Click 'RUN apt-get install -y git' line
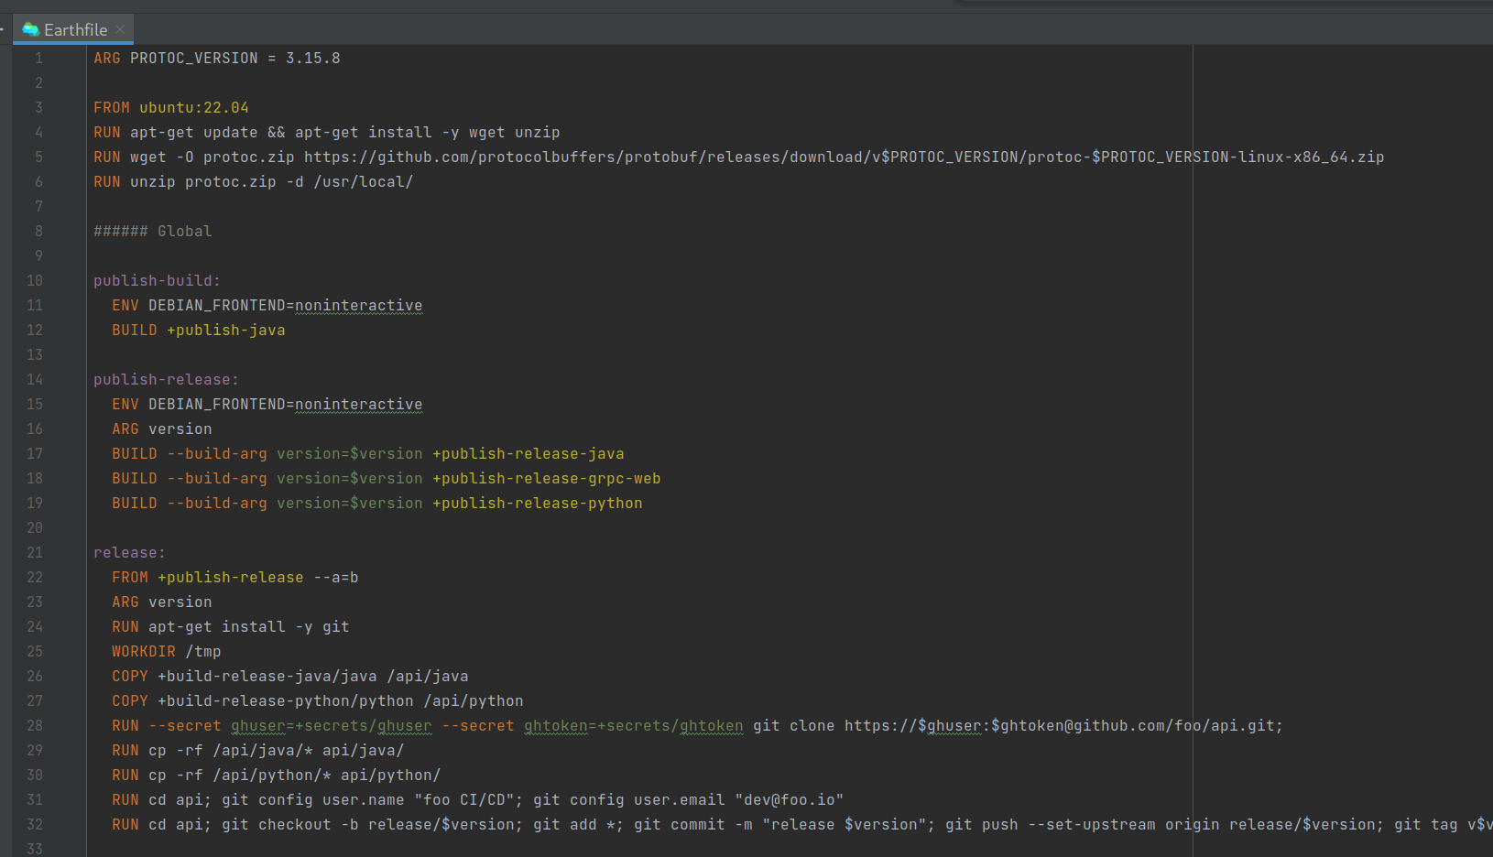1493x857 pixels. point(231,626)
